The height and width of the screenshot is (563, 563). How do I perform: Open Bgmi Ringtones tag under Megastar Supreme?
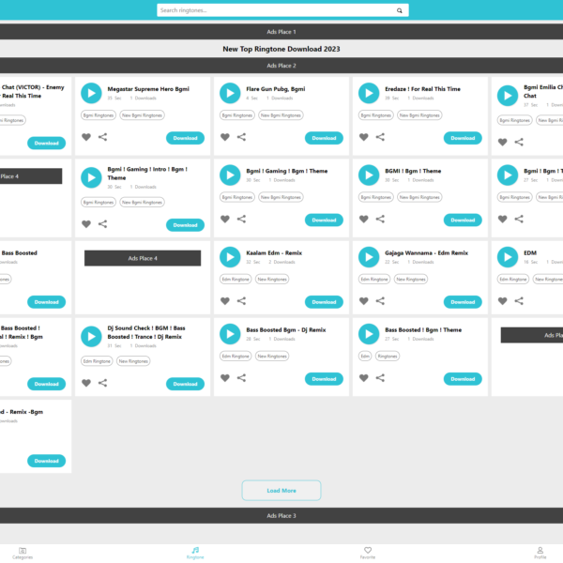coord(99,115)
